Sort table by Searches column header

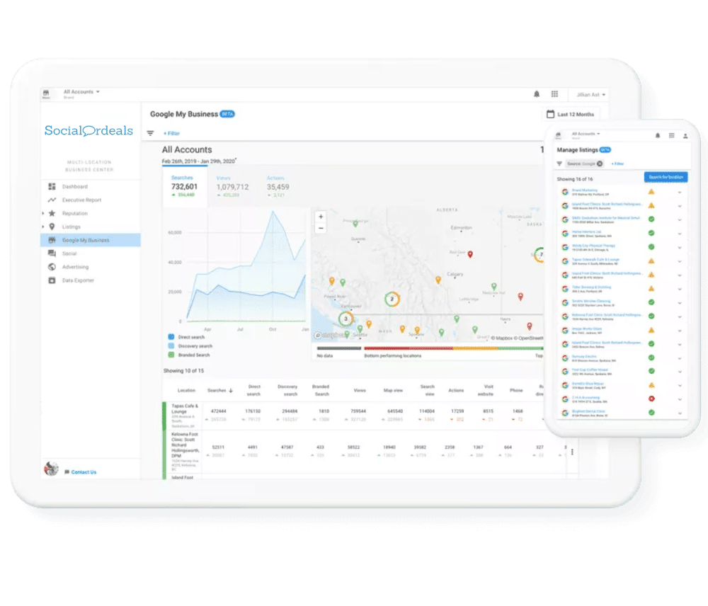219,390
